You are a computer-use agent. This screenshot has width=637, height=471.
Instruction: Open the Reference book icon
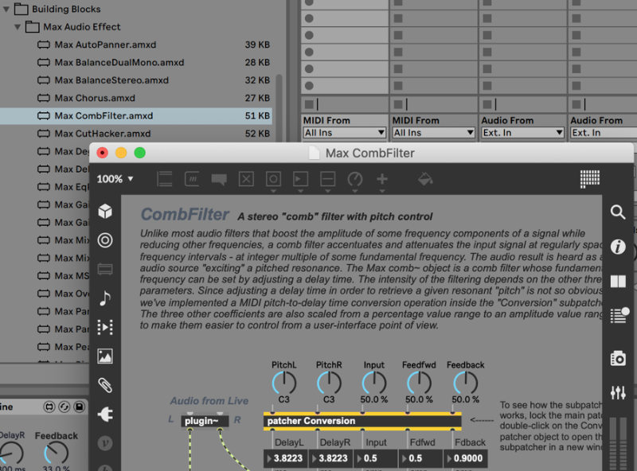[x=618, y=281]
